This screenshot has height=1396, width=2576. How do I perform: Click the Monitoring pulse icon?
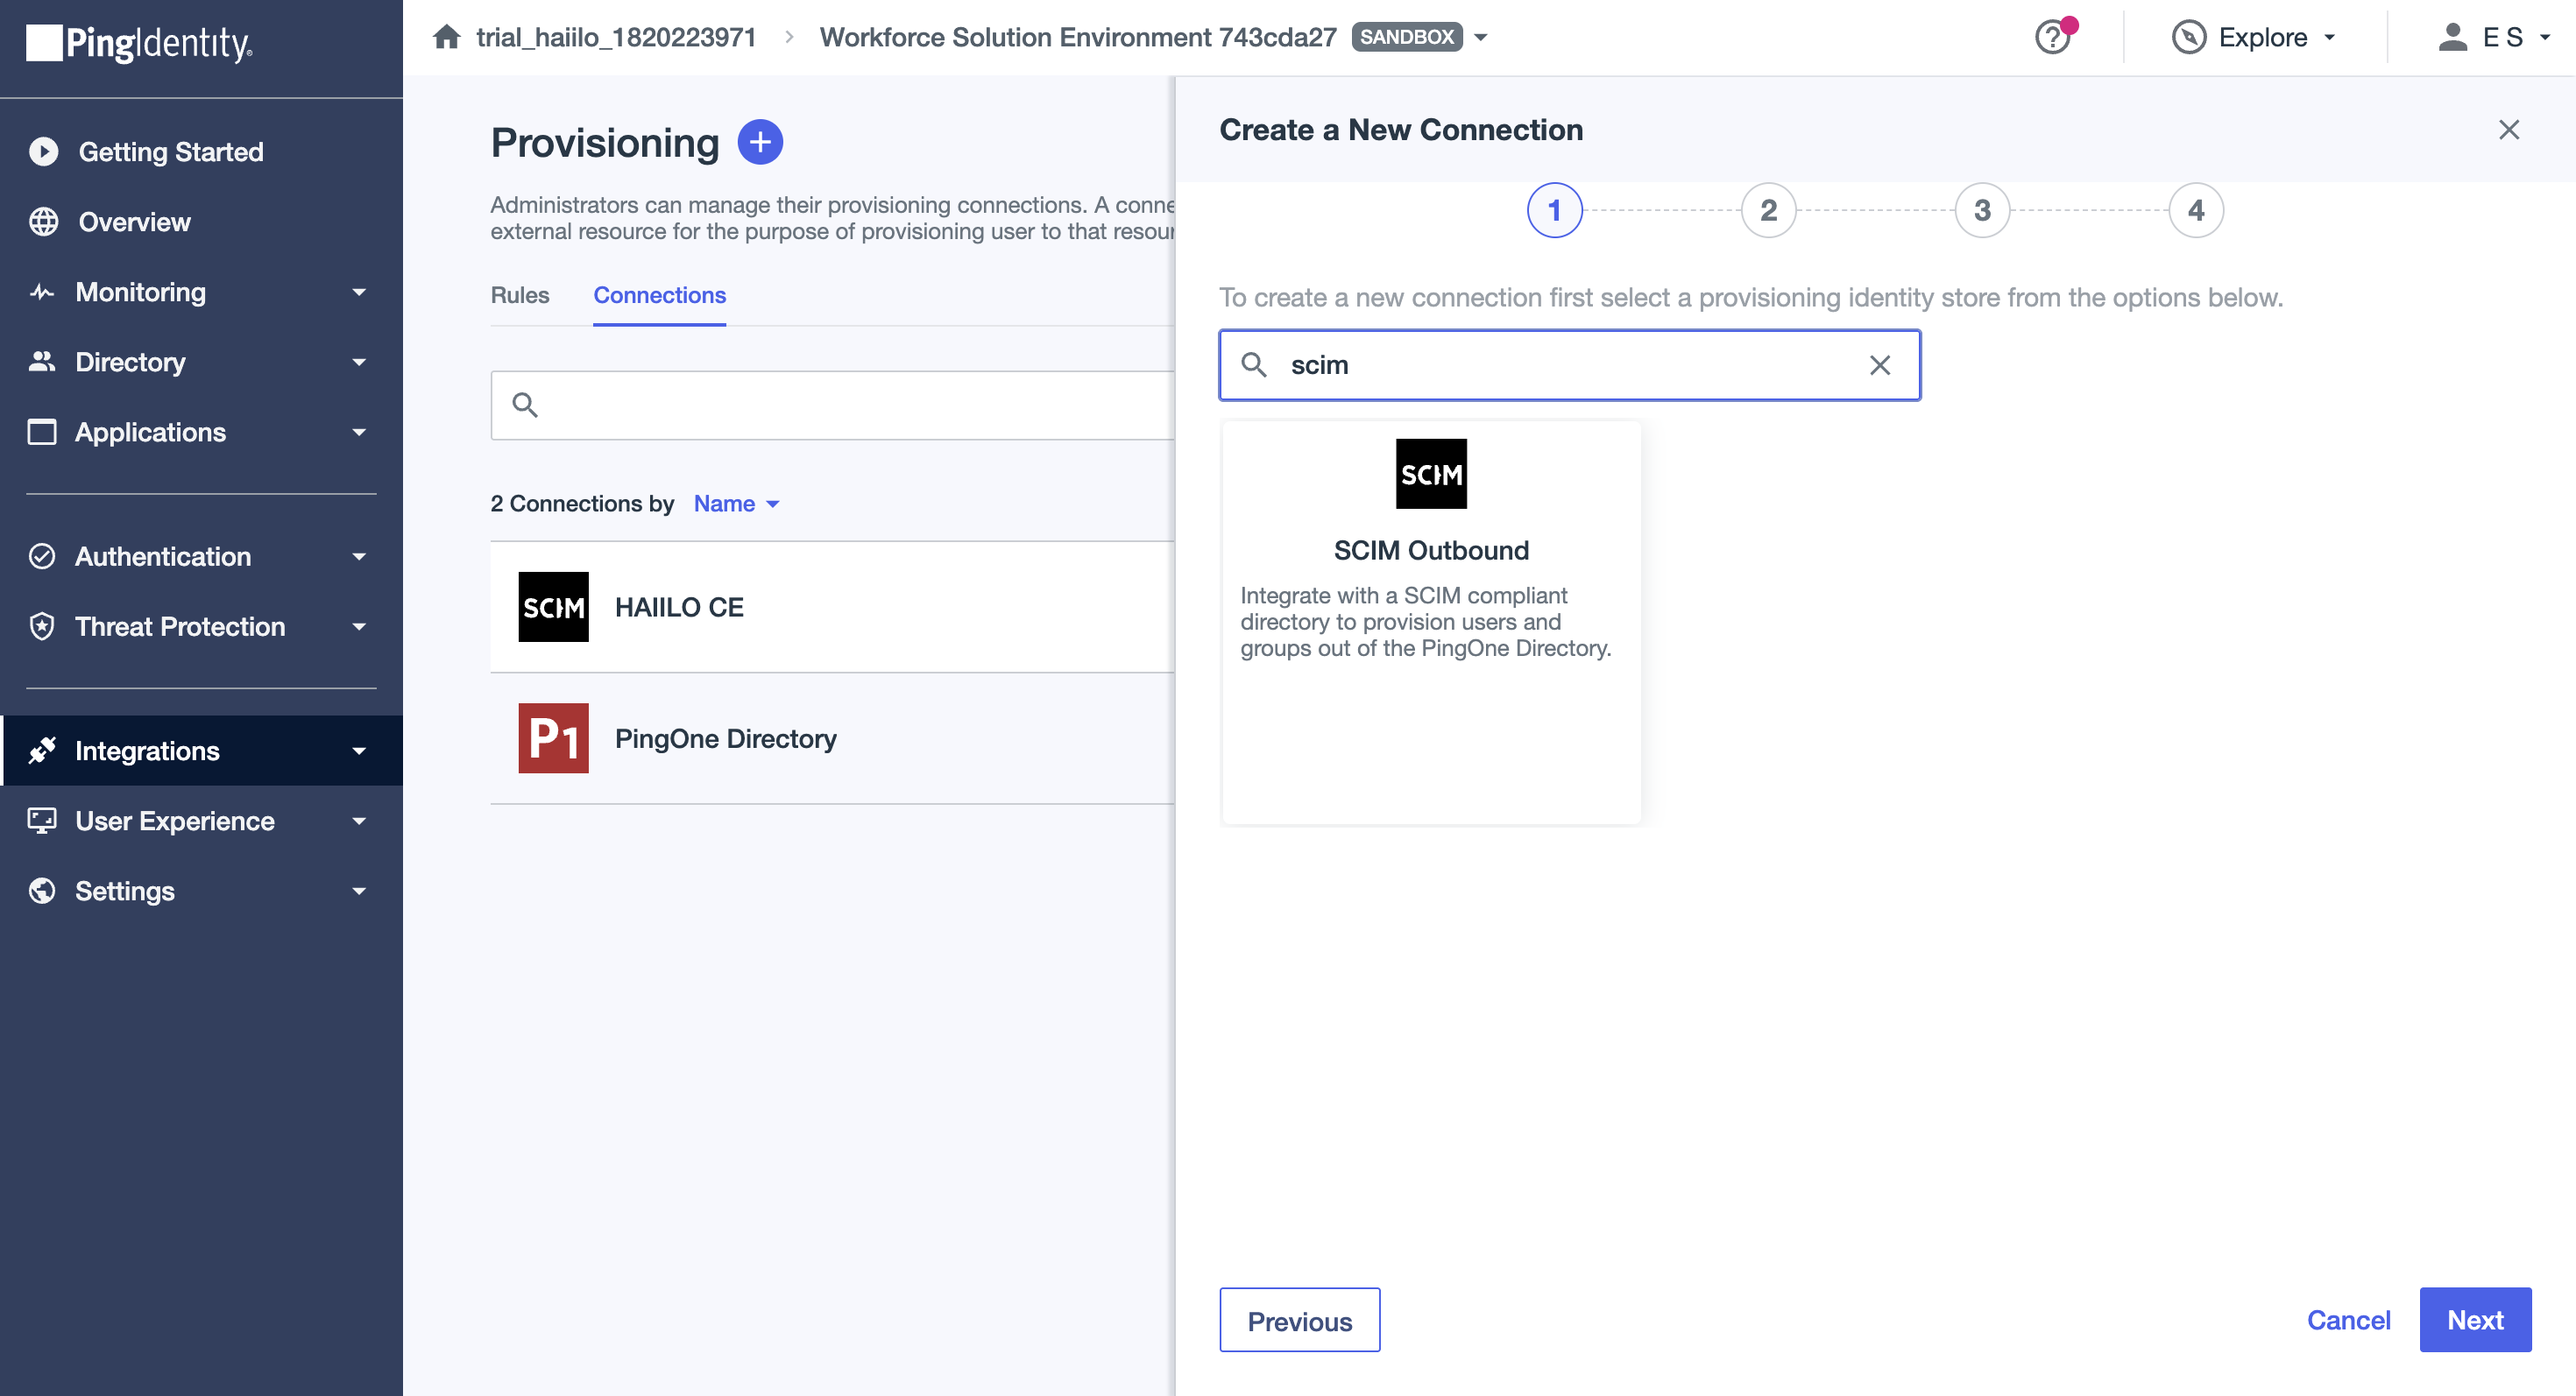click(42, 292)
